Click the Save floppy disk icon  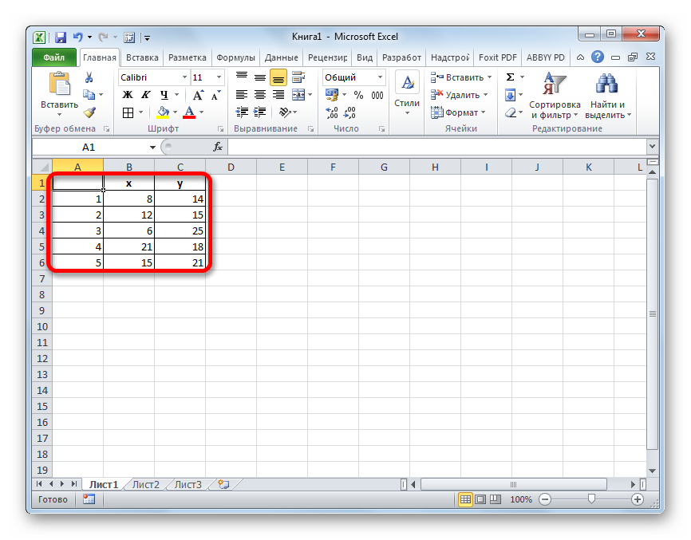pos(61,37)
